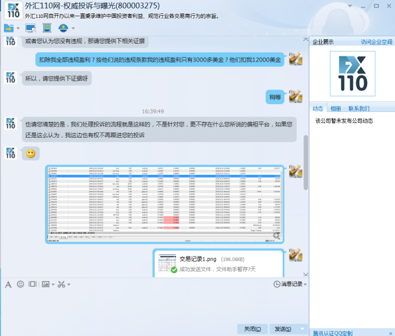The image size is (395, 336).
Task: Expand the 消息记录 message history menu
Action: 291,284
